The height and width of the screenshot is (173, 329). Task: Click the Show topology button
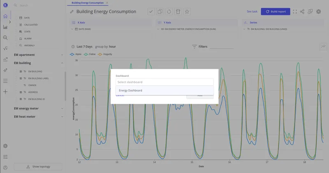[38, 167]
